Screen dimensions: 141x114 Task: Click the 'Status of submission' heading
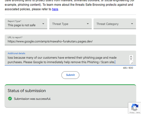click(27, 91)
